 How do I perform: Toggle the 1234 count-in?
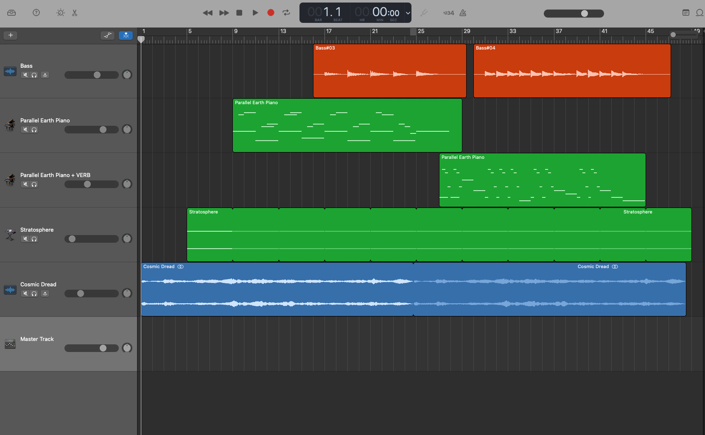[x=448, y=13]
